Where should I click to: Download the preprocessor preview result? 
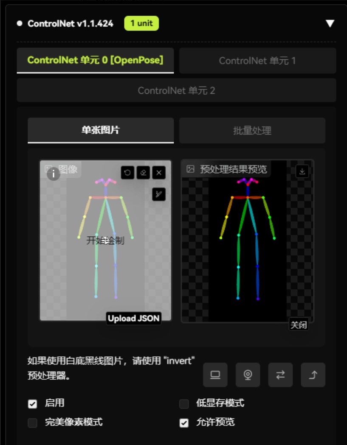[x=302, y=171]
